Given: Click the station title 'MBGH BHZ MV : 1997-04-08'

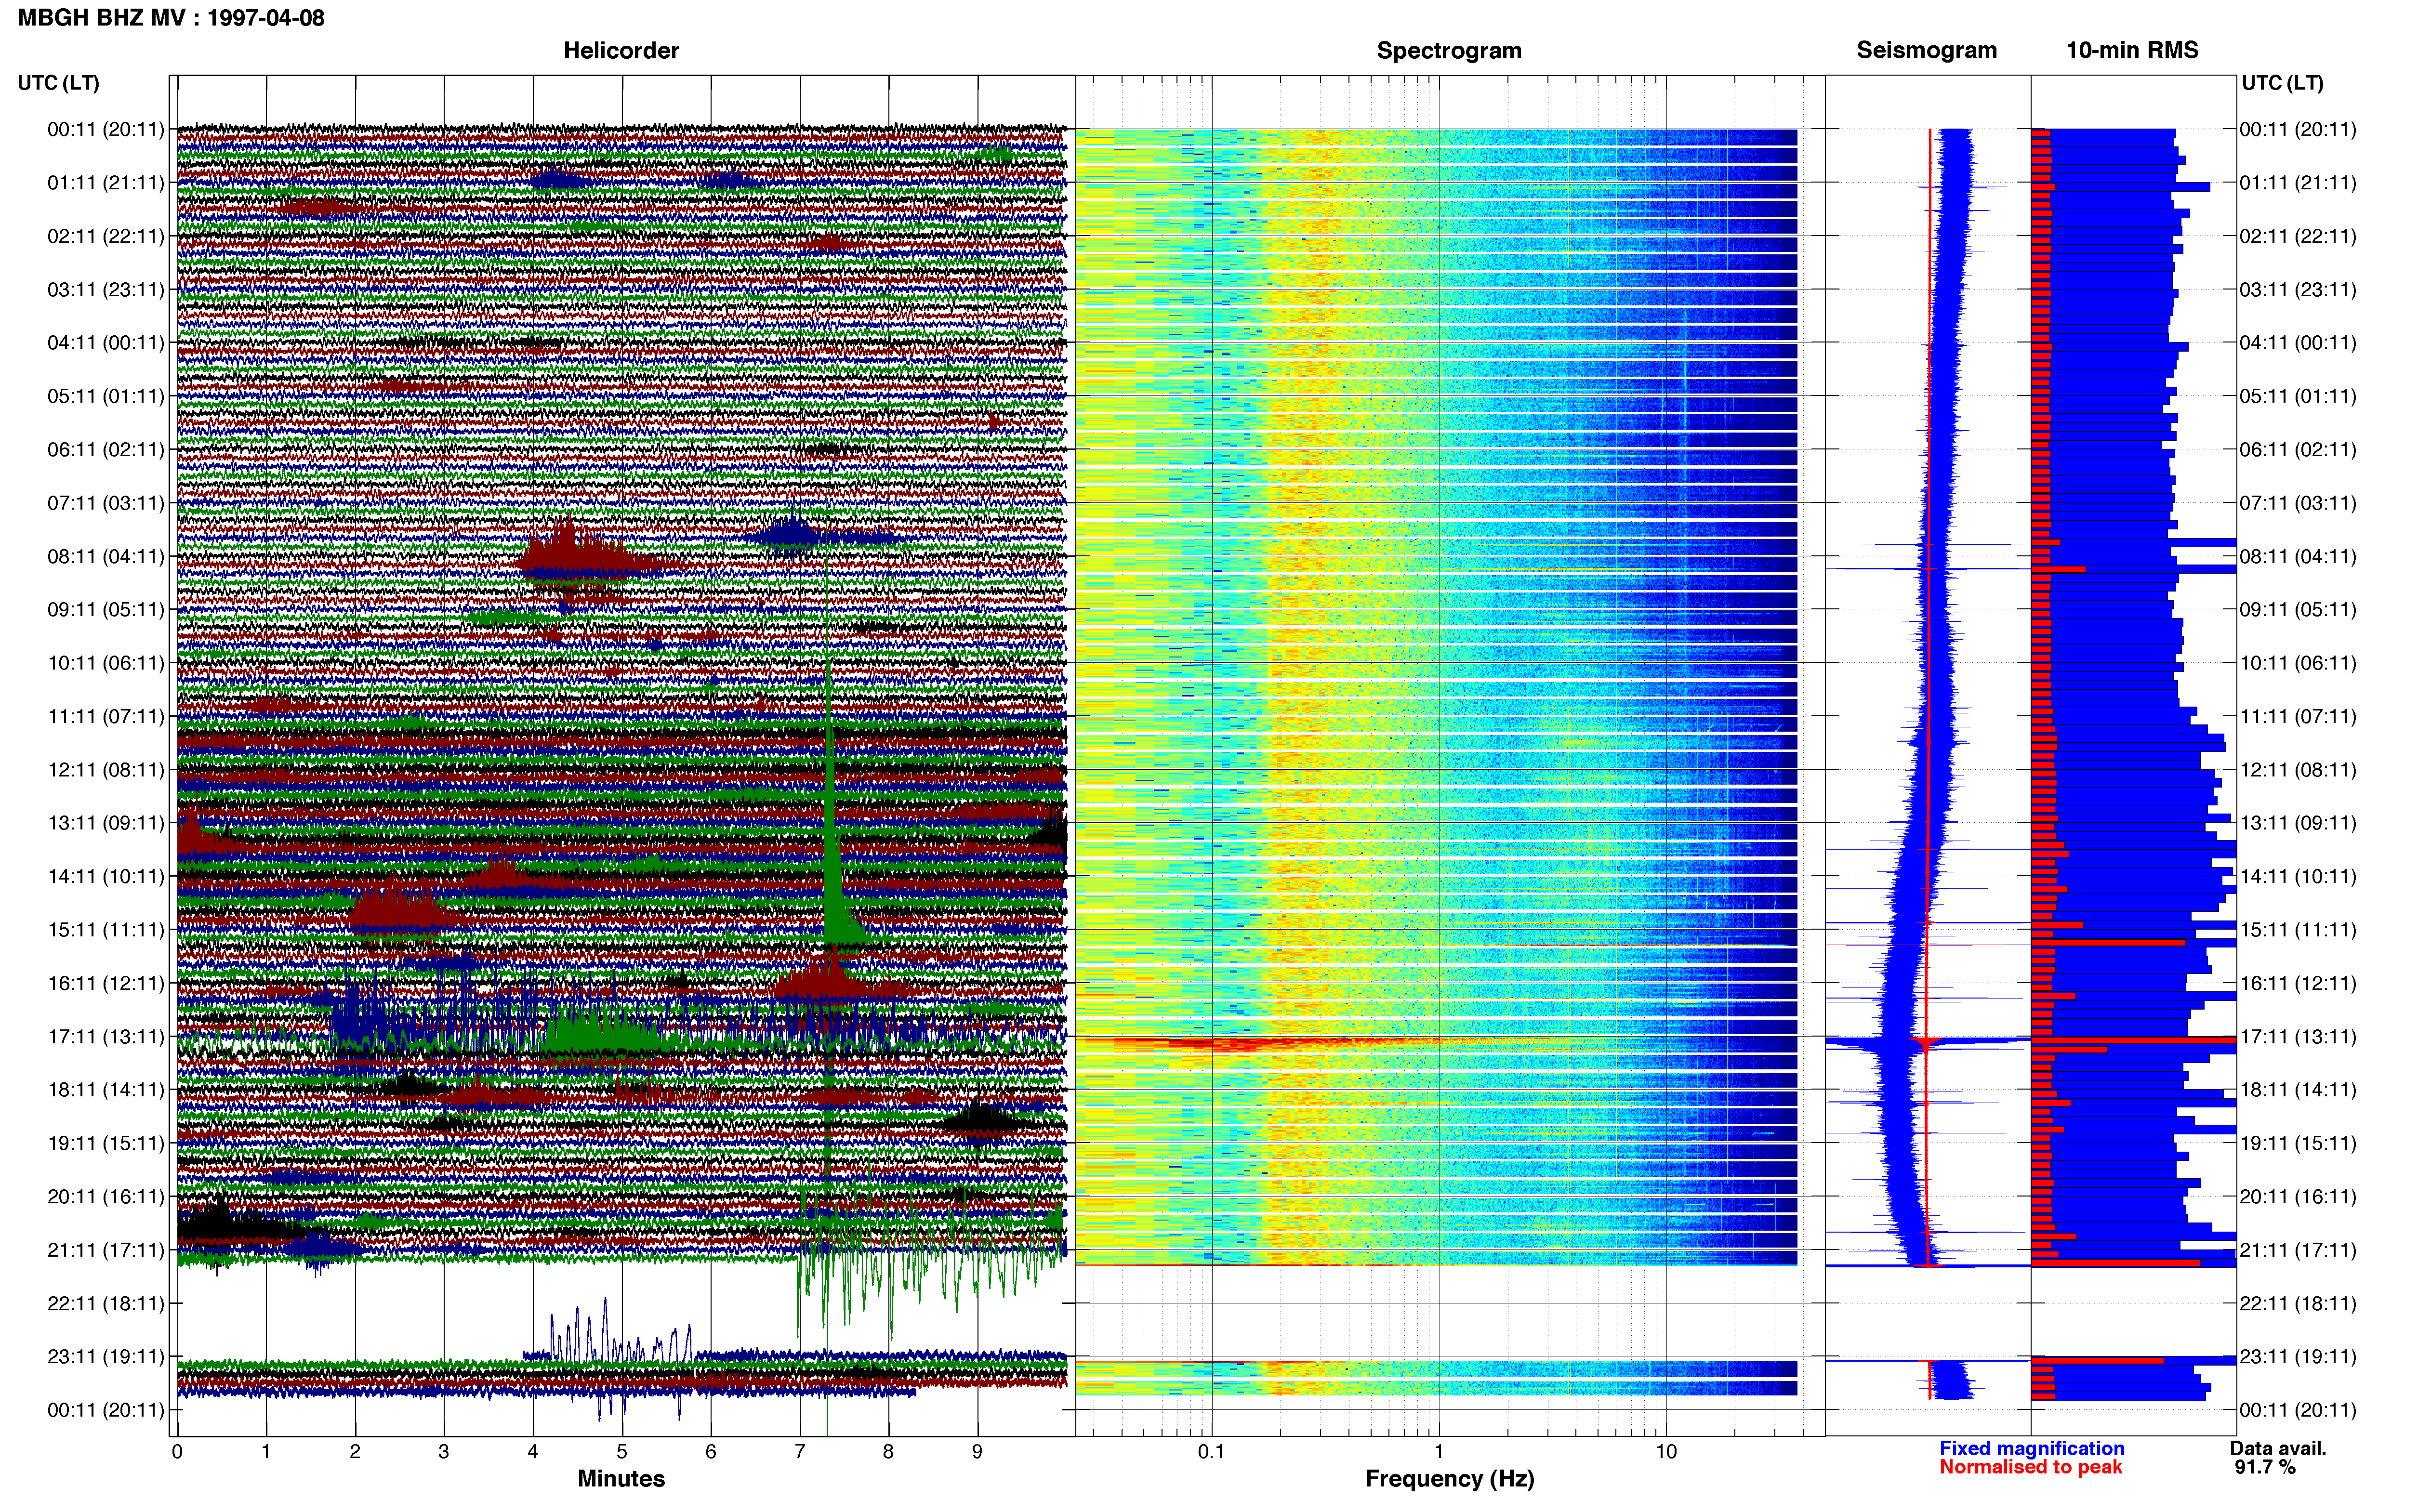Looking at the screenshot, I should [x=171, y=18].
